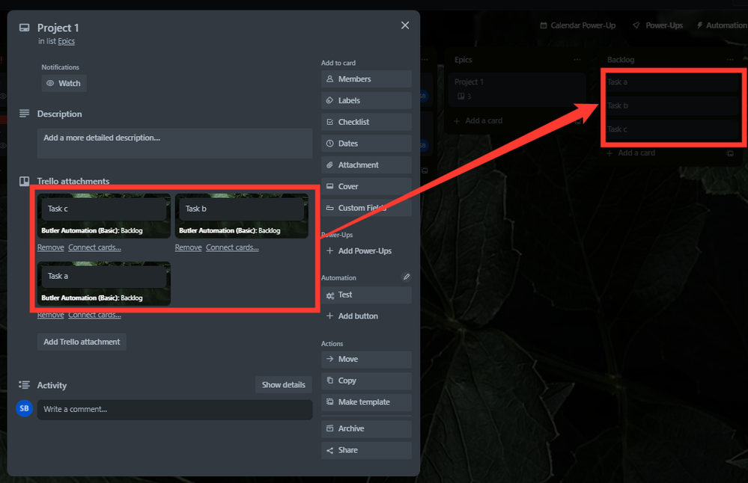The height and width of the screenshot is (483, 748).
Task: Open Task a card in Backlog list
Action: [672, 82]
